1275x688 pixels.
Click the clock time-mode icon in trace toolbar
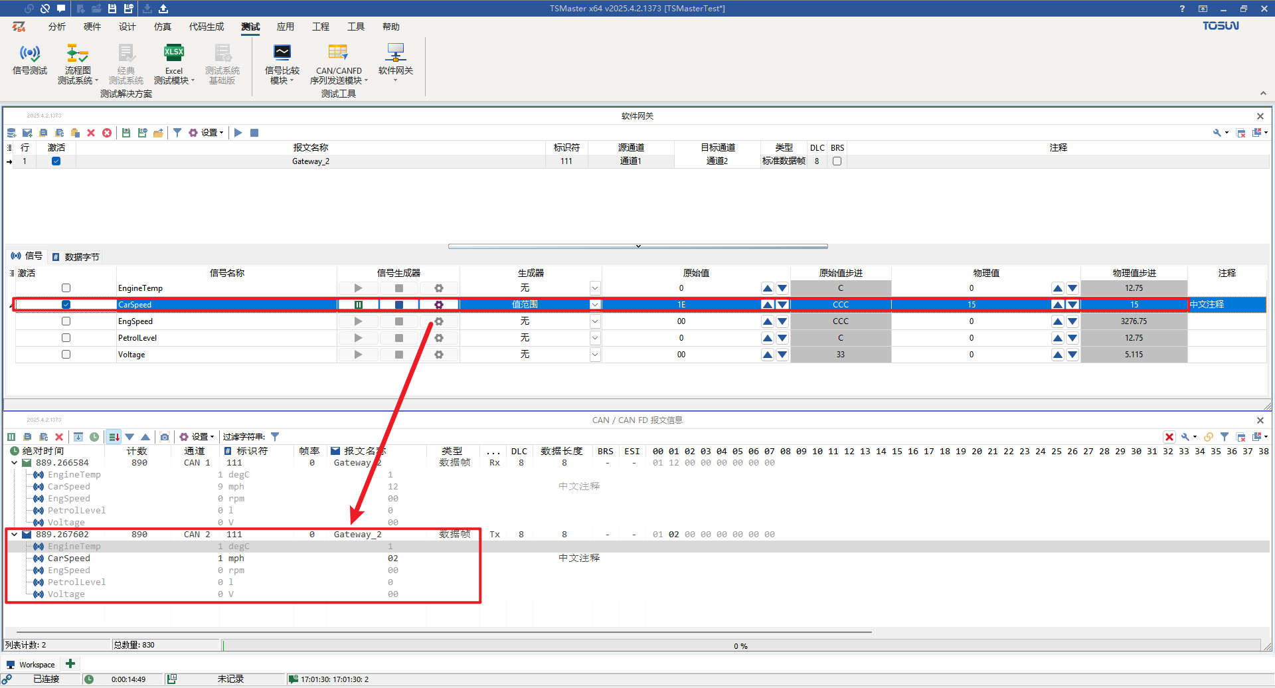click(94, 437)
